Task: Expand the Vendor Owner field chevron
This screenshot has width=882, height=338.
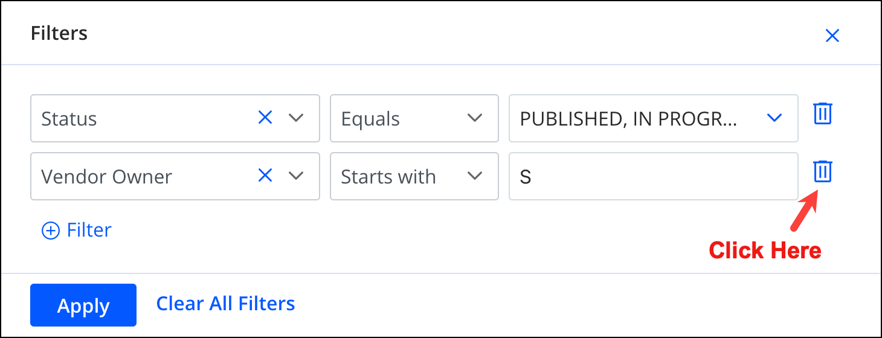Action: (x=295, y=176)
